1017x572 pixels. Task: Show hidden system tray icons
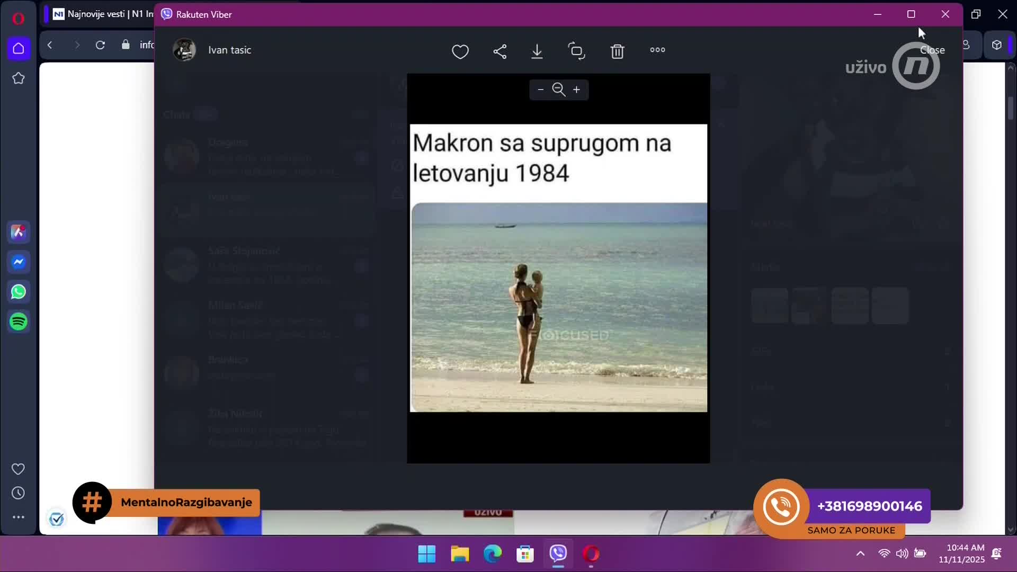(860, 553)
